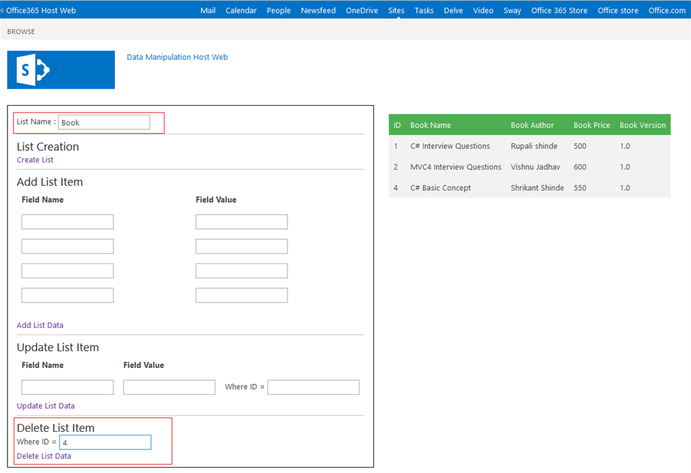This screenshot has width=691, height=473.
Task: Click the Delete List Item heading
Action: (55, 428)
